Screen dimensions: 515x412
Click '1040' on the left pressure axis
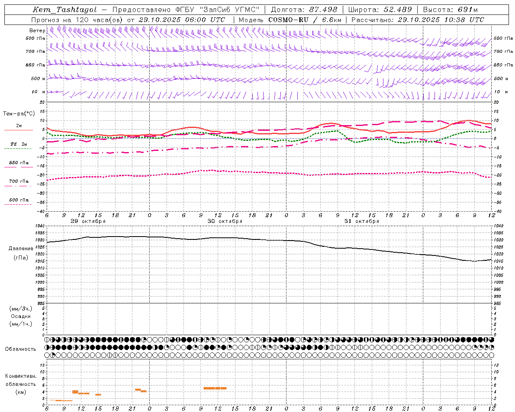[41, 226]
